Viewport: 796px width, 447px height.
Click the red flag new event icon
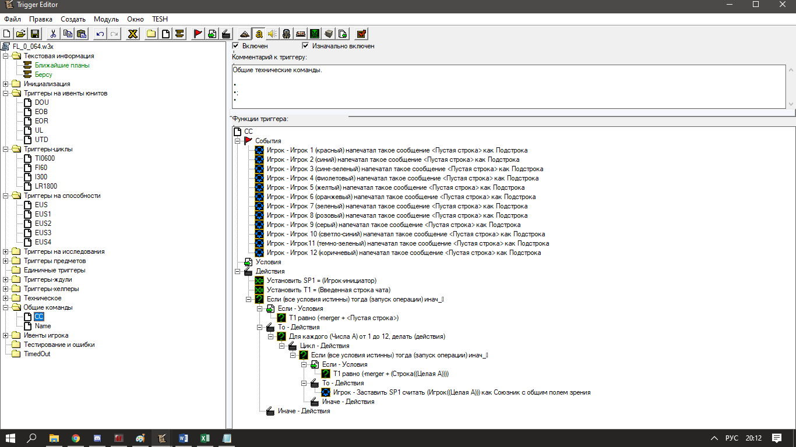click(198, 34)
